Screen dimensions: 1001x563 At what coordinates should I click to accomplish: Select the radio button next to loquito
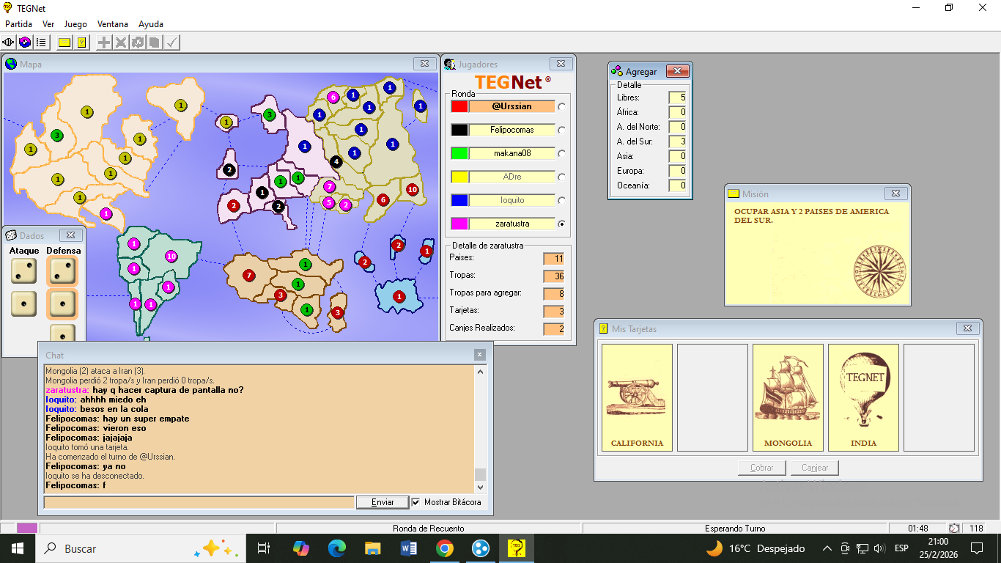point(562,200)
